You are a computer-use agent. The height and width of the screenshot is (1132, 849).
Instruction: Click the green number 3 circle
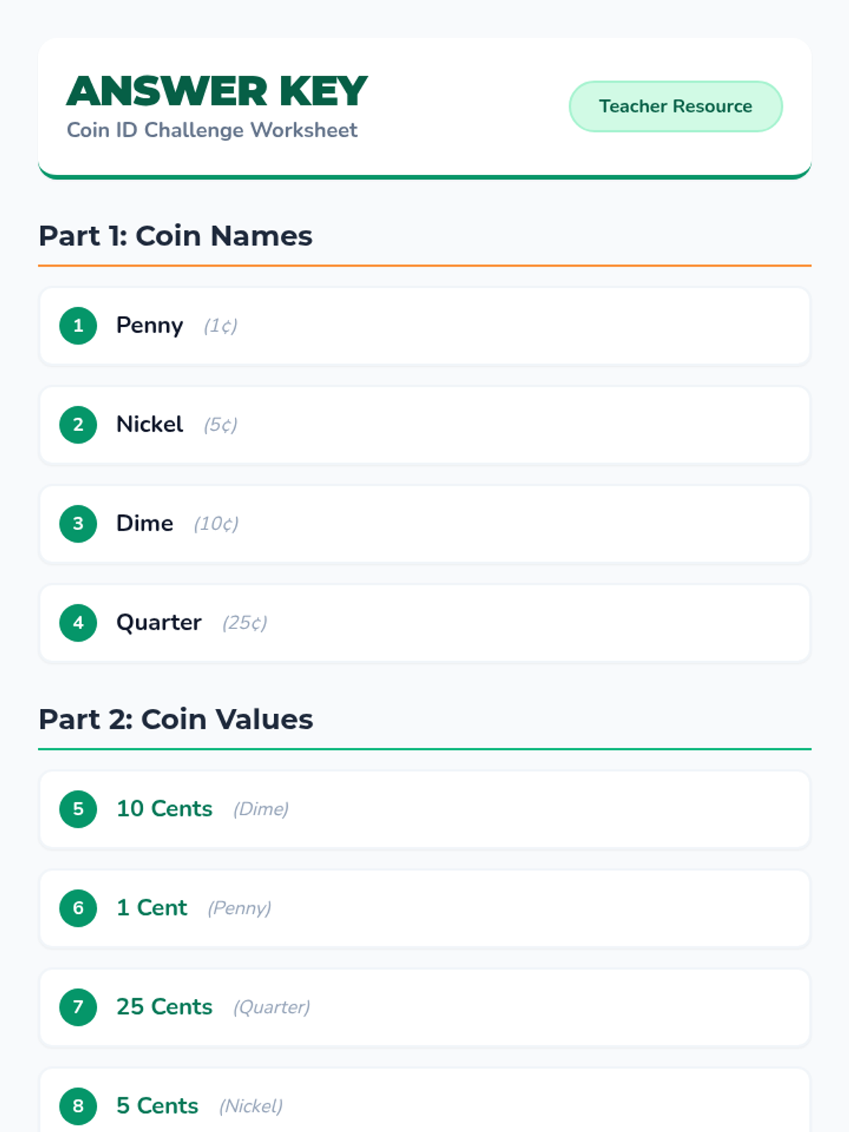click(x=78, y=524)
